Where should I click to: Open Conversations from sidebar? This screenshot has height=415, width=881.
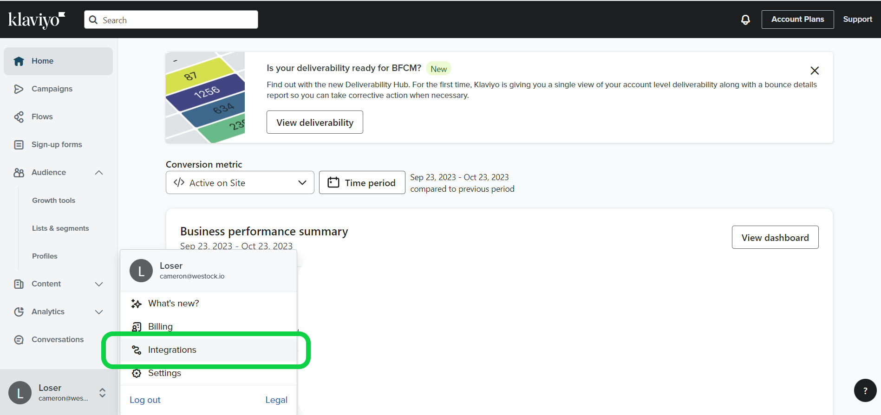[58, 340]
